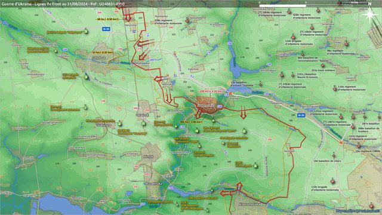This screenshot has width=382, height=215.
Task: Click the 1453e régiment red diamond marker
Action: click(x=282, y=75)
